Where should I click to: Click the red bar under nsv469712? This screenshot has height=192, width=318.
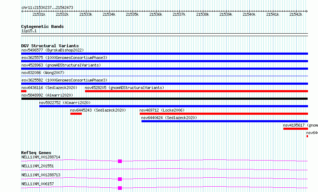pyautogui.click(x=224, y=114)
